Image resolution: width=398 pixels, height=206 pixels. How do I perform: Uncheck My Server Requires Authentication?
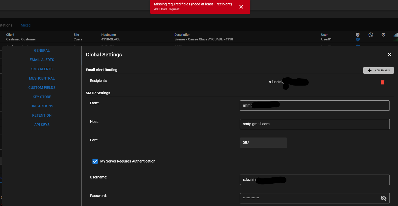pos(95,161)
